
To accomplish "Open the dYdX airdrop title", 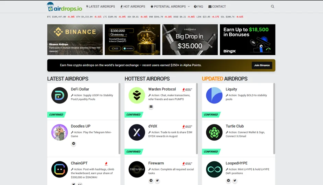I will pos(153,126).
